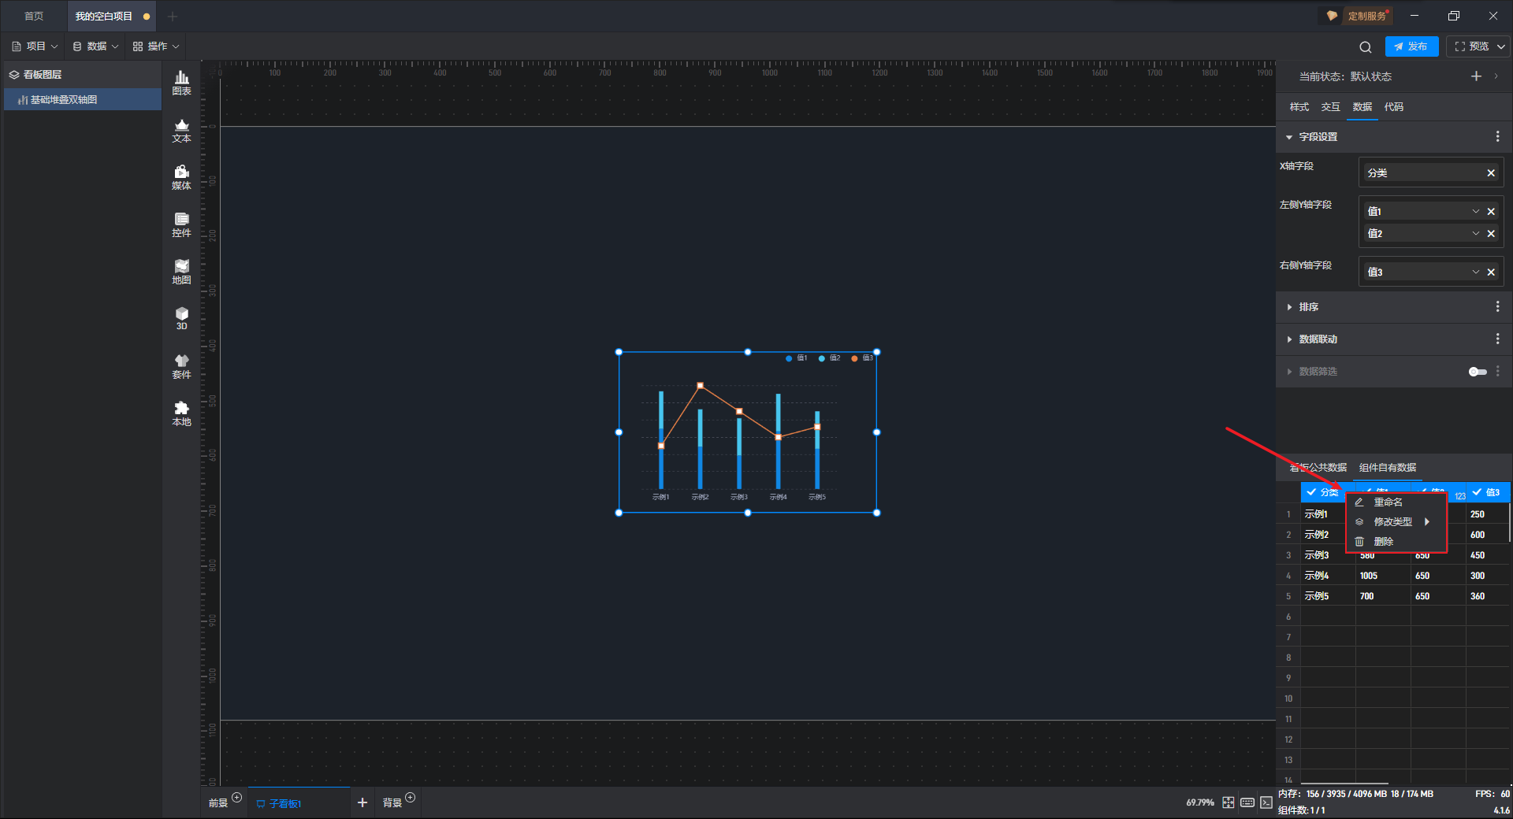Remove 值3 from 右侧Y轴字段
The height and width of the screenshot is (819, 1513).
pos(1491,272)
